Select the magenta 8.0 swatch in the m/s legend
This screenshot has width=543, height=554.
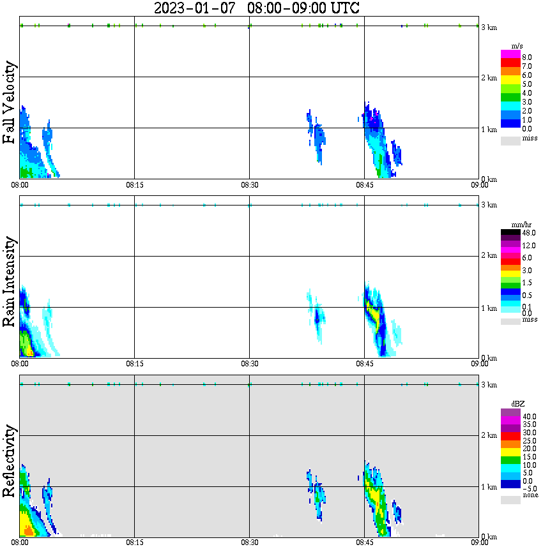(510, 54)
